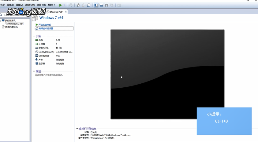Viewport: 258px width, 142px height.
Task: Click the config file path Windows 7 x64.vmx
Action: point(110,135)
